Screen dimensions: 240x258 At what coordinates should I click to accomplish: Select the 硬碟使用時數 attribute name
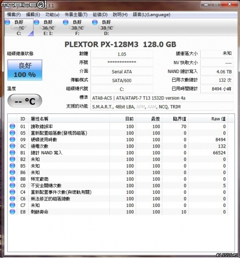pos(44,140)
